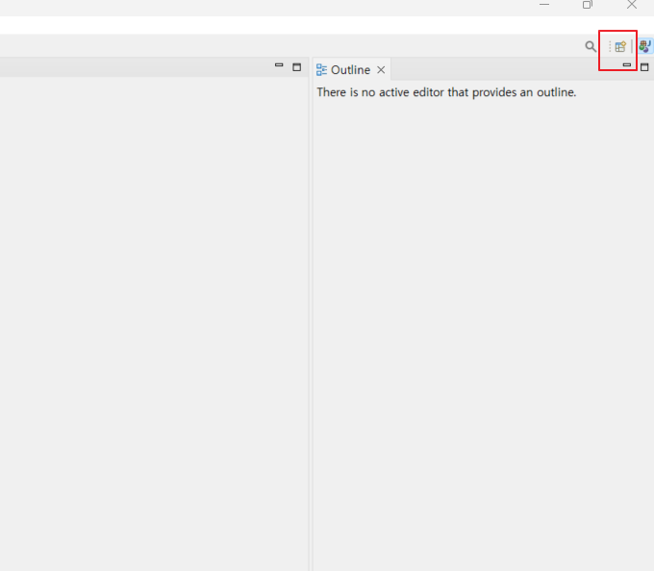Click the 'There is no active editor' message
This screenshot has width=654, height=571.
pyautogui.click(x=446, y=92)
